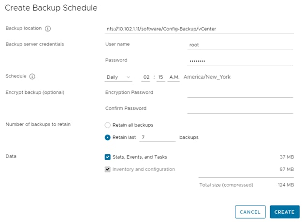Click the Password field
Screen dimensions: 304x222
coord(240,61)
